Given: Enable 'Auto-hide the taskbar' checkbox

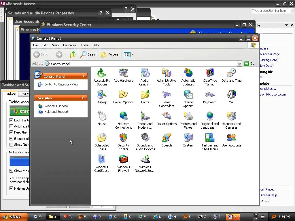Looking at the screenshot, I should pos(11,126).
